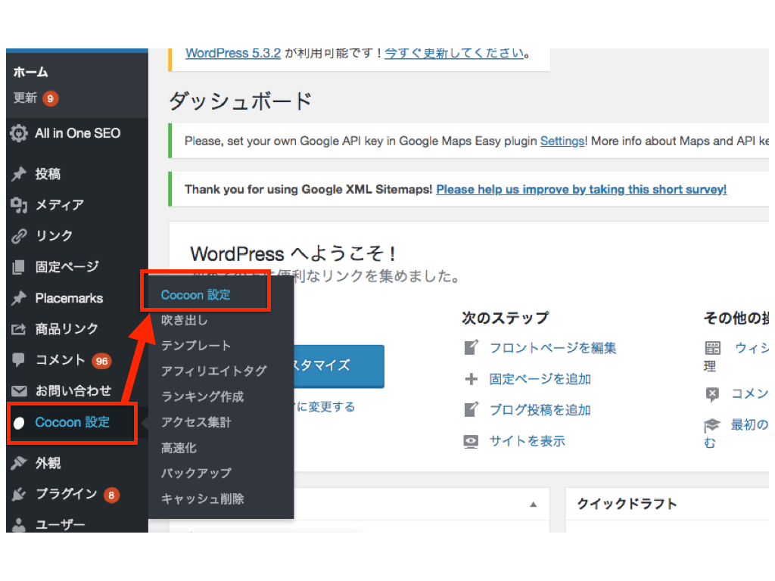This screenshot has width=775, height=581.
Task: Click the コメント link in the rightmost column
Action: [750, 393]
